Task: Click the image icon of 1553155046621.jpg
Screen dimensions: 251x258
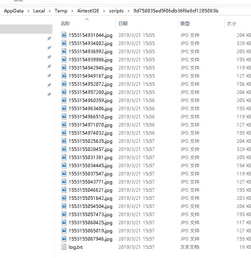Action: (x=64, y=190)
